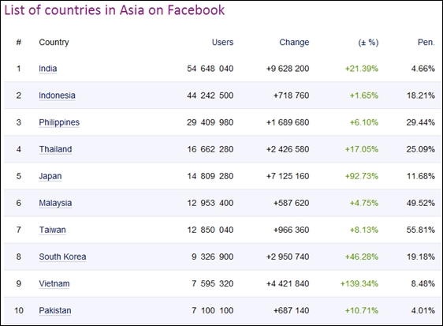The image size is (443, 326).
Task: Click Pakistan's change value +687 140
Action: (x=292, y=310)
